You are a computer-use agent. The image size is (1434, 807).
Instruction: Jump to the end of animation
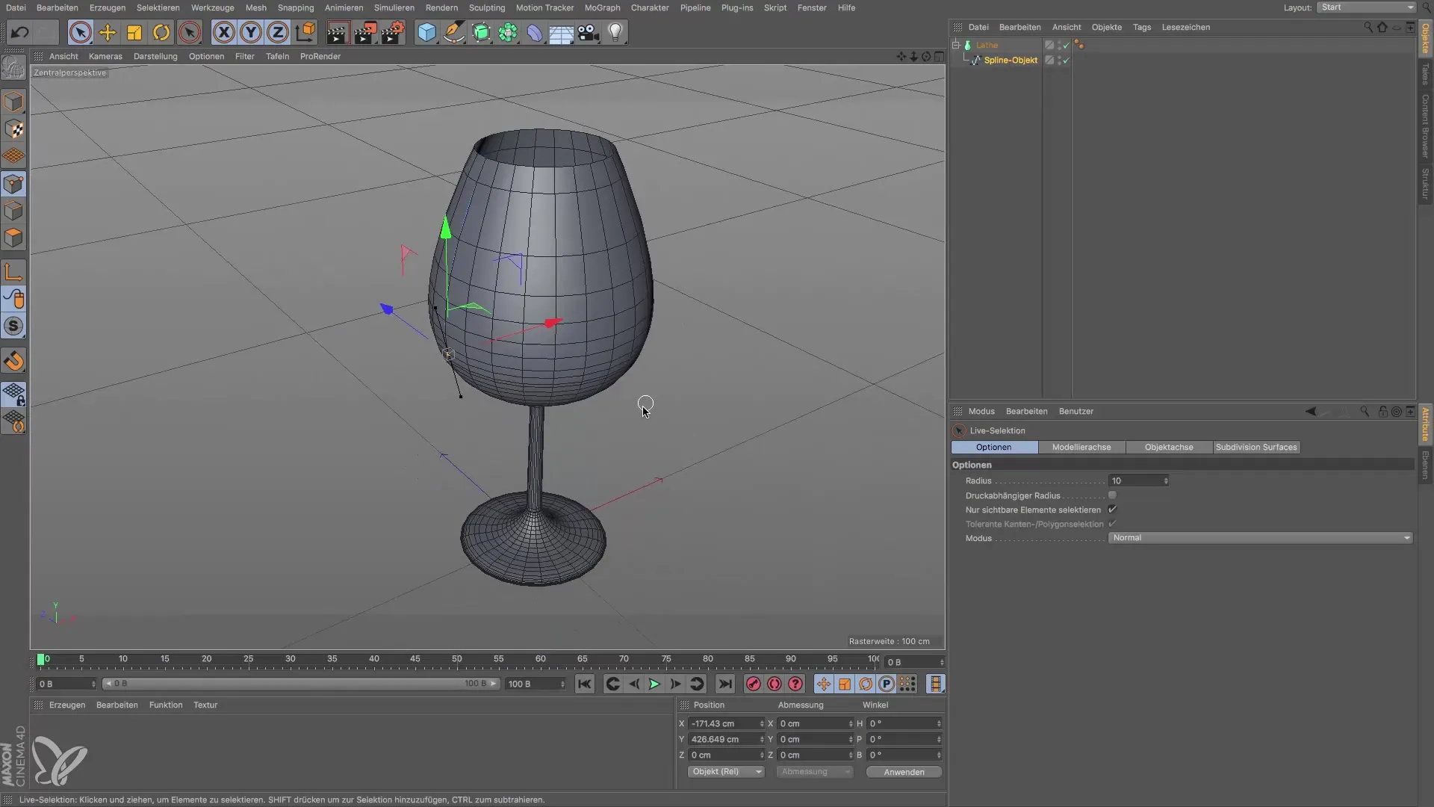coord(724,684)
